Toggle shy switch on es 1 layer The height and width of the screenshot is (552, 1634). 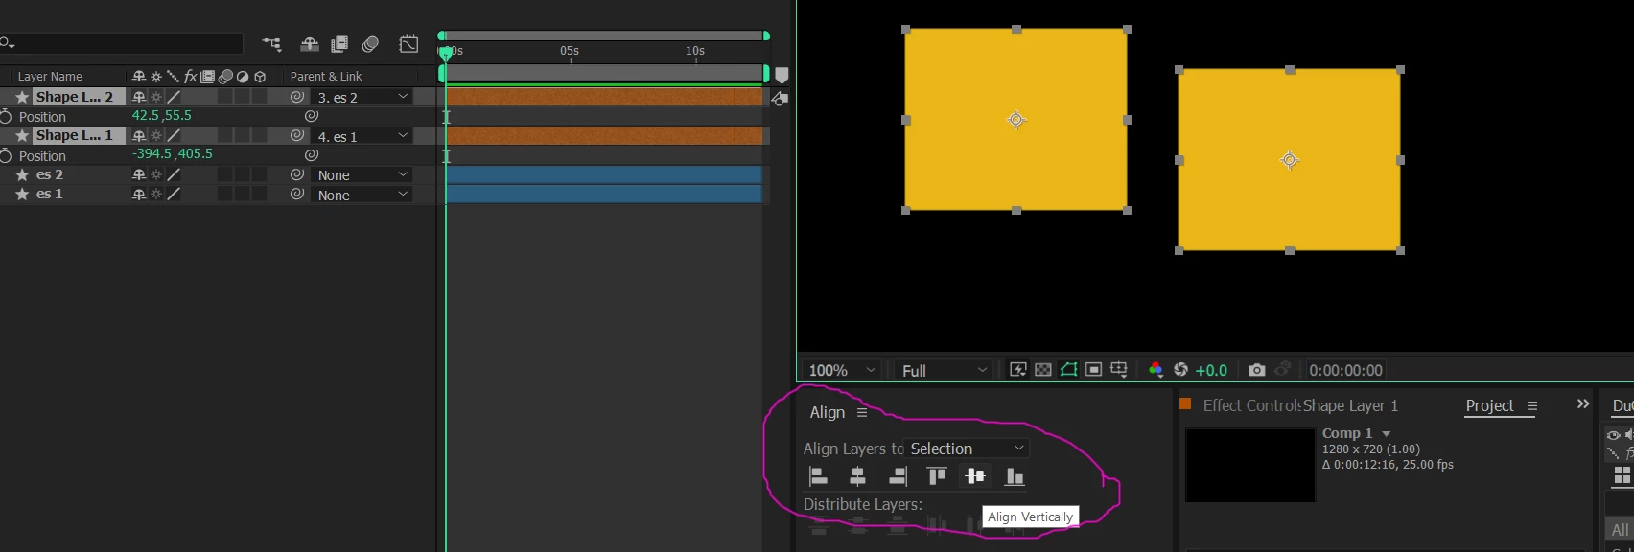tap(139, 194)
